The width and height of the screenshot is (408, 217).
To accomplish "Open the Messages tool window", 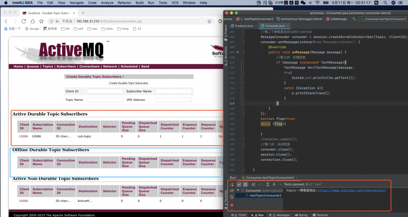I will (x=279, y=215).
